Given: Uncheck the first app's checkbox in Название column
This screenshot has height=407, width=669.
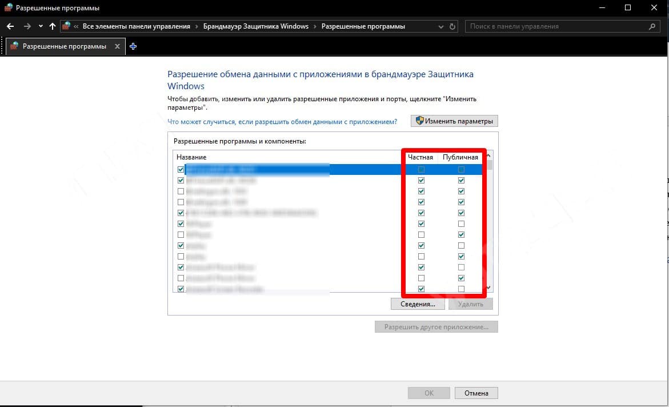Looking at the screenshot, I should click(x=181, y=170).
